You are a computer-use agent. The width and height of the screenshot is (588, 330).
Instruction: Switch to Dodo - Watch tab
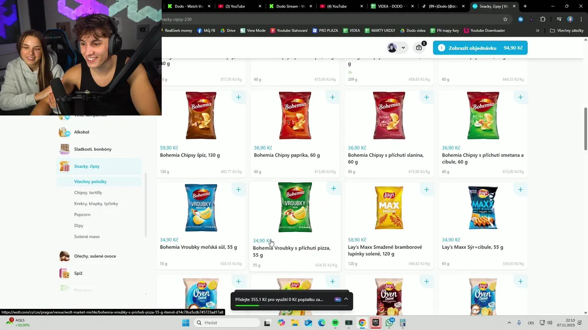tap(188, 6)
